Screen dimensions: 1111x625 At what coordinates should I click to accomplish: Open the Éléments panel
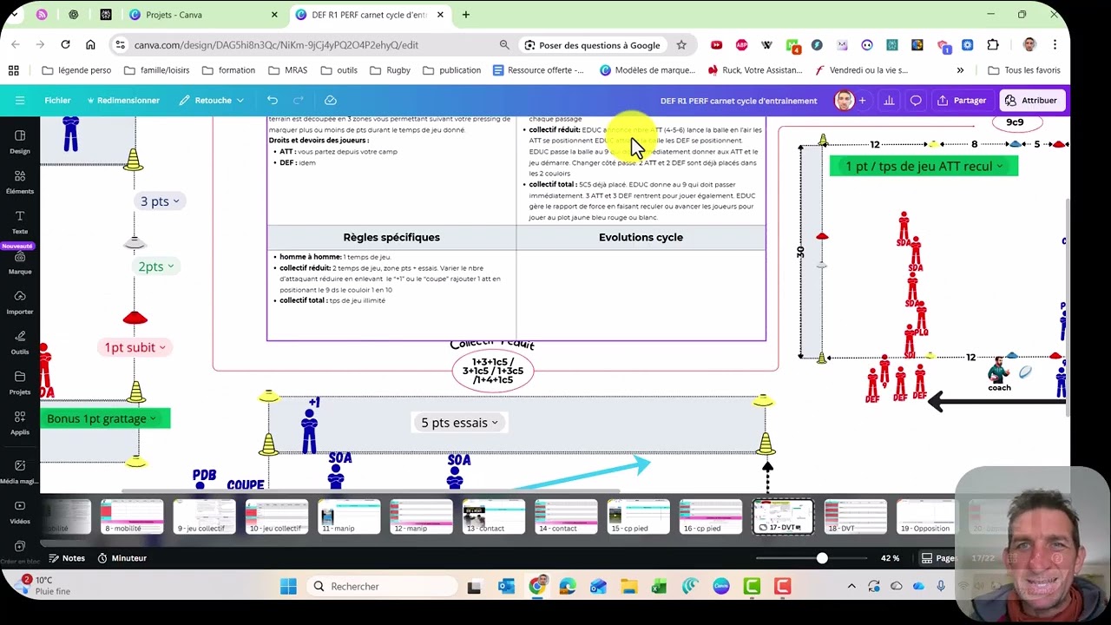pyautogui.click(x=20, y=181)
